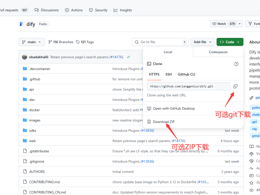Viewport: 260px width, 195px height.
Task: Click the obadakhalili username link
Action: tap(39, 57)
